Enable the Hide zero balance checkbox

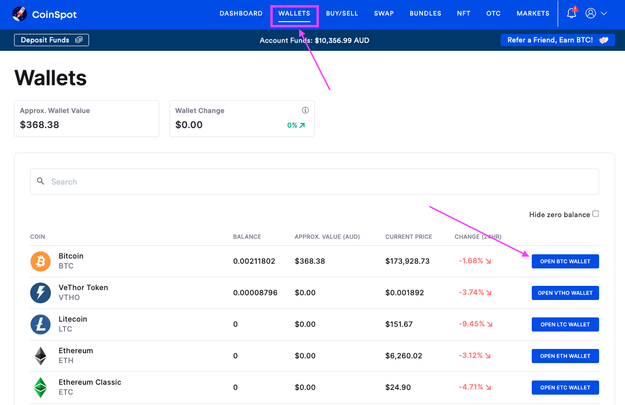(x=595, y=214)
